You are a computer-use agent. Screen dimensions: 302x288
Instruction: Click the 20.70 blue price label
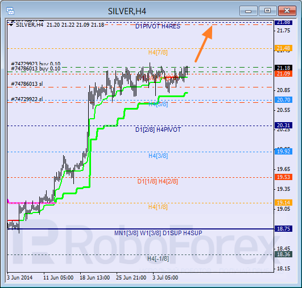(283, 99)
